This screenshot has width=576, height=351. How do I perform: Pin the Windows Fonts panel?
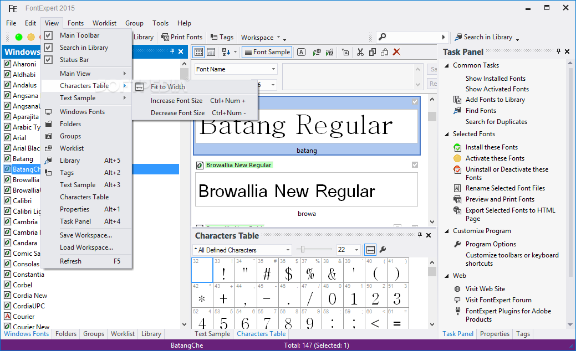click(172, 51)
